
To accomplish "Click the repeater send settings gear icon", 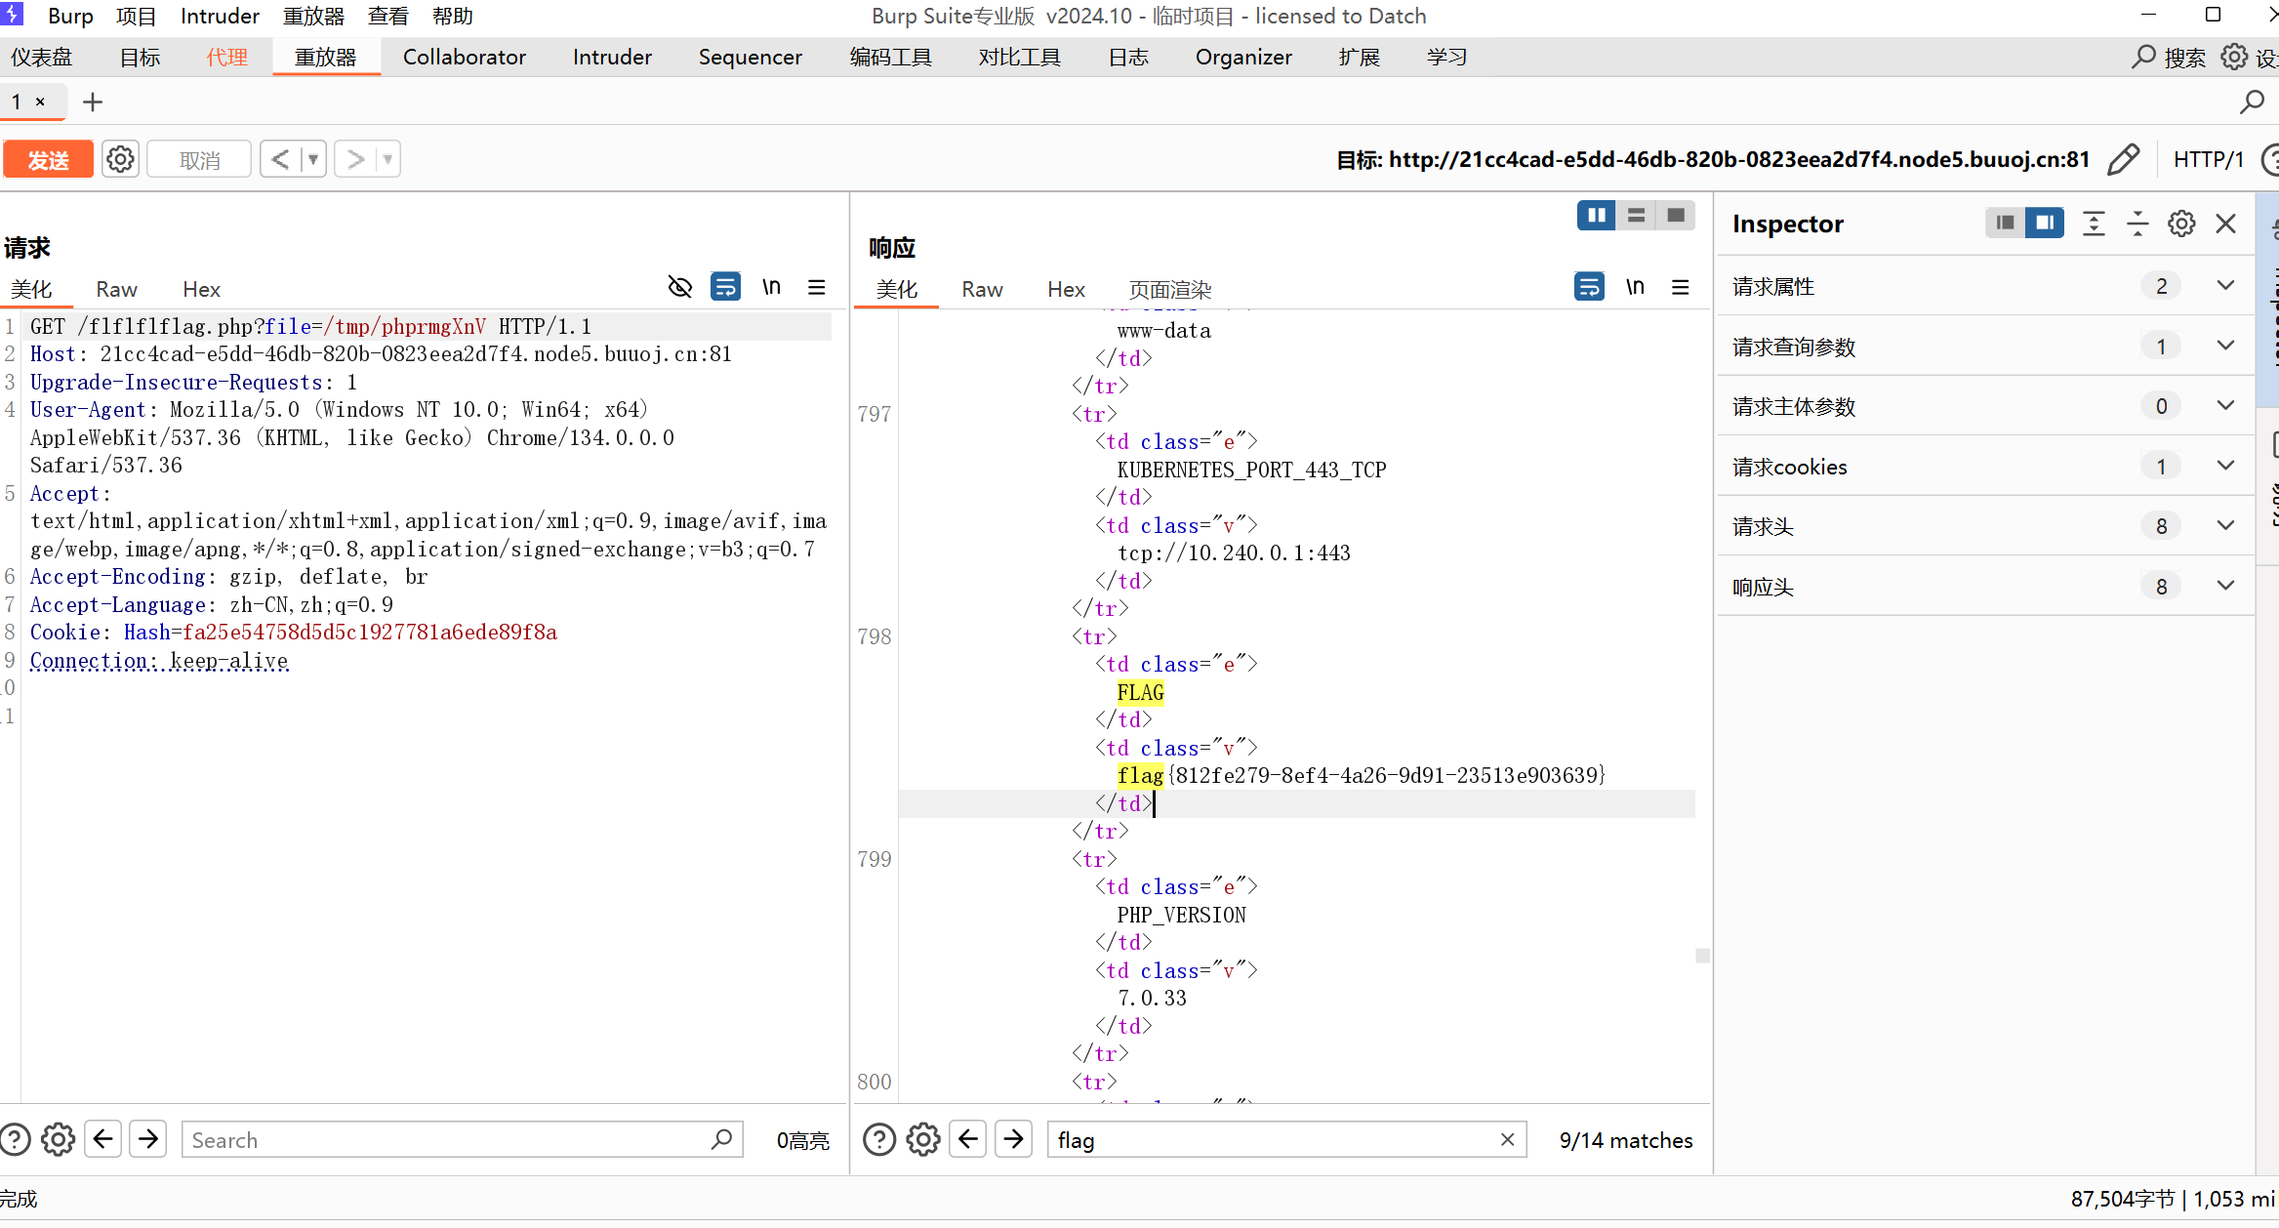I will 120,159.
